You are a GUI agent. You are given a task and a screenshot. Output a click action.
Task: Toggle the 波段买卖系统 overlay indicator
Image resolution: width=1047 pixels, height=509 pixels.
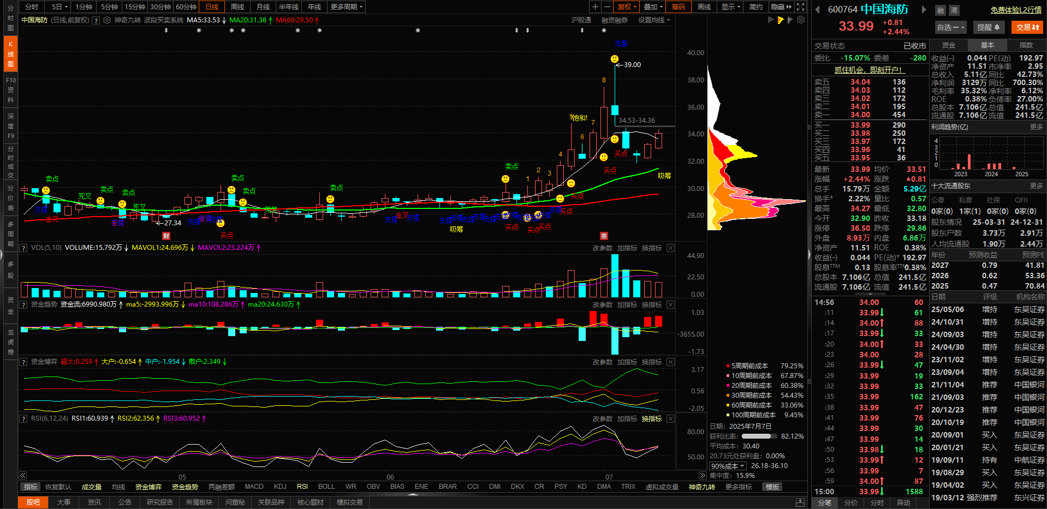point(164,20)
